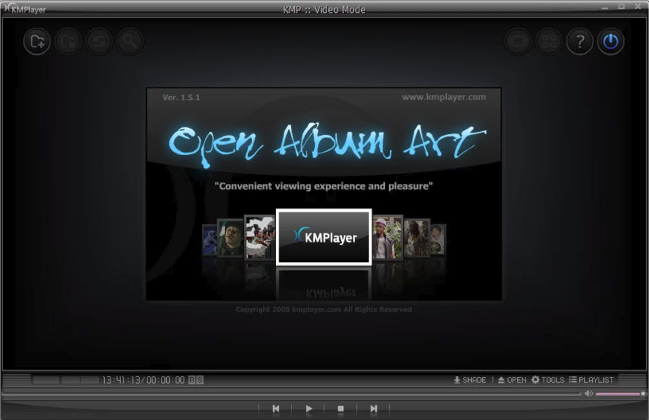Click the OPEN button
The height and width of the screenshot is (420, 649).
(512, 380)
